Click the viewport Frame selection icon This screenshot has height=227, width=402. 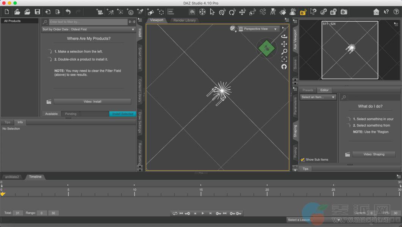(284, 59)
